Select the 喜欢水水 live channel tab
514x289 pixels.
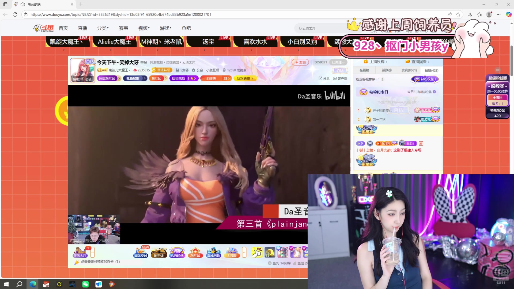coord(255,41)
